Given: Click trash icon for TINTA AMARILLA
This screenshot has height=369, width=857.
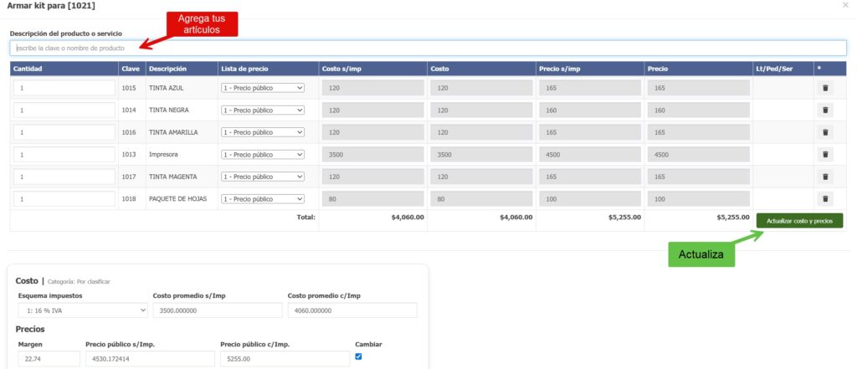Looking at the screenshot, I should [x=824, y=132].
